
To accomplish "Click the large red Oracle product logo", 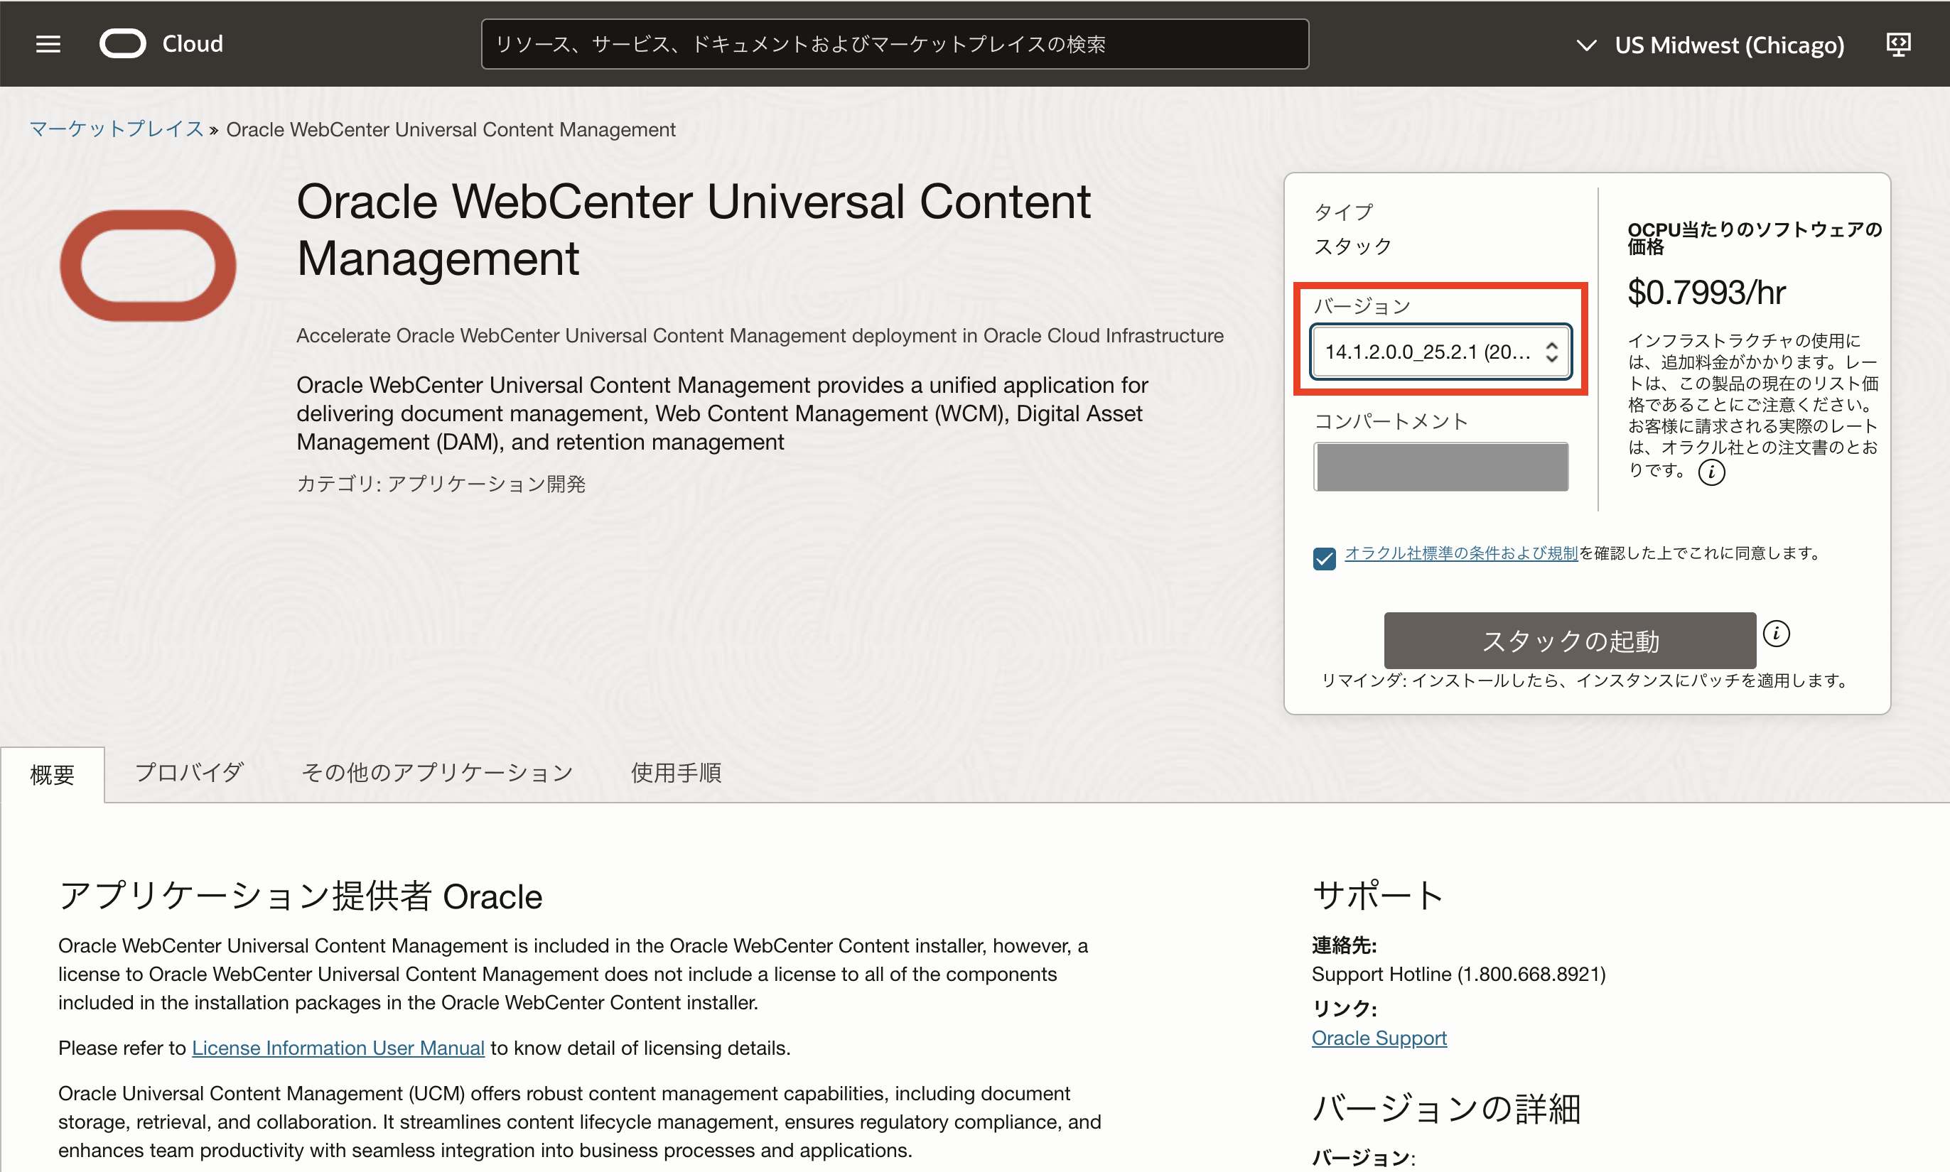I will (148, 266).
